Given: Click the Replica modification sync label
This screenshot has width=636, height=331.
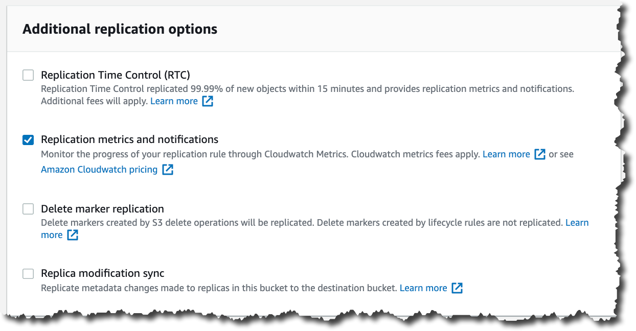Looking at the screenshot, I should [103, 273].
